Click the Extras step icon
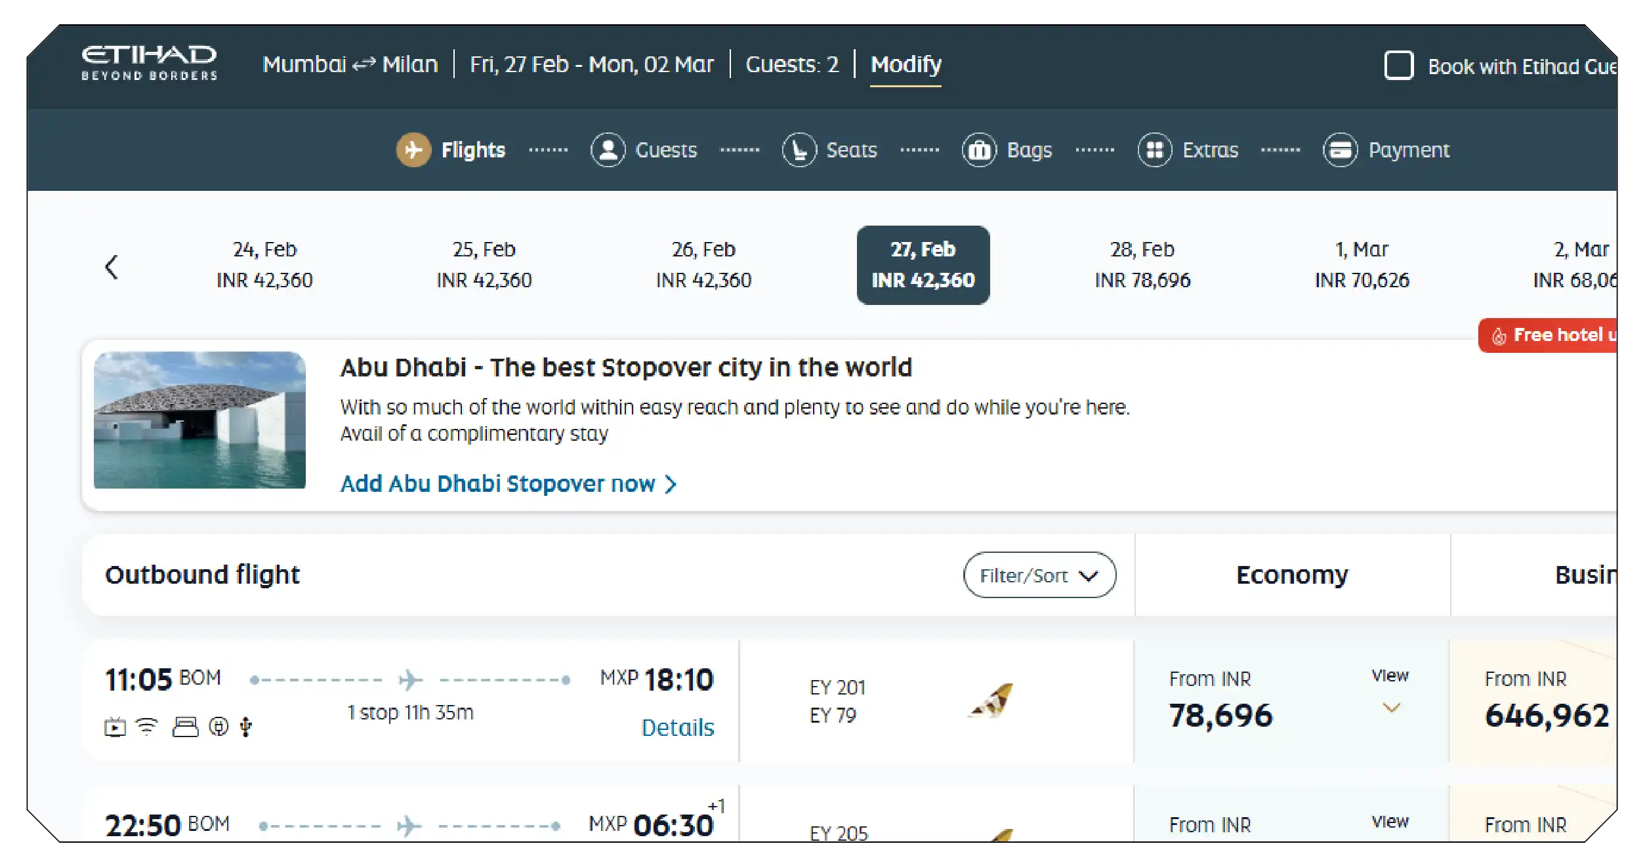This screenshot has height=867, width=1645. tap(1154, 150)
